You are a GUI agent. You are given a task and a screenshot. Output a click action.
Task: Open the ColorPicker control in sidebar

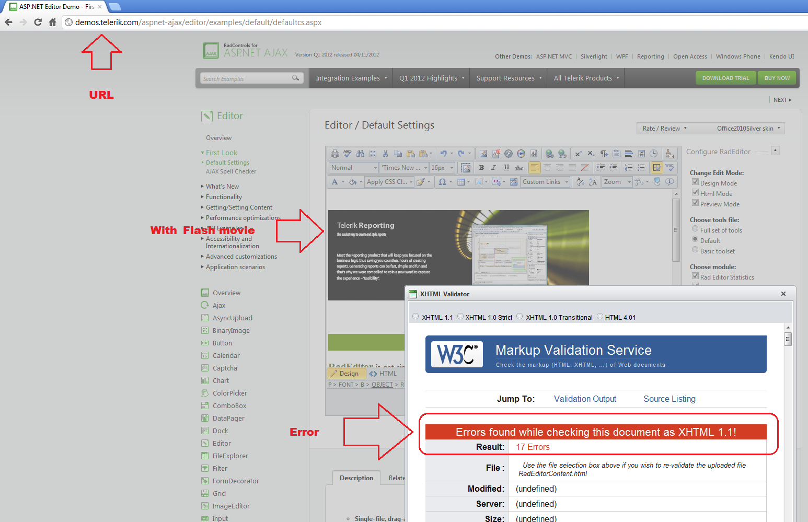point(229,393)
